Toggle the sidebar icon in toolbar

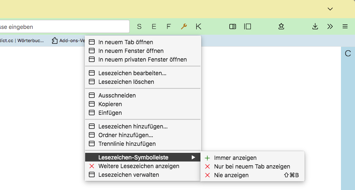(x=248, y=26)
